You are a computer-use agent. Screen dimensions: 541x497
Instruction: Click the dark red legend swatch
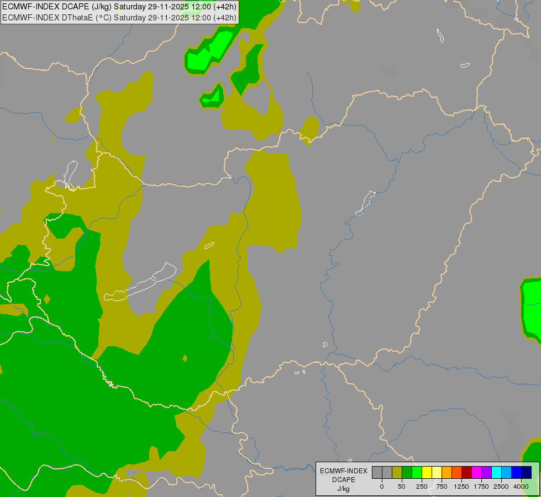pyautogui.click(x=467, y=472)
